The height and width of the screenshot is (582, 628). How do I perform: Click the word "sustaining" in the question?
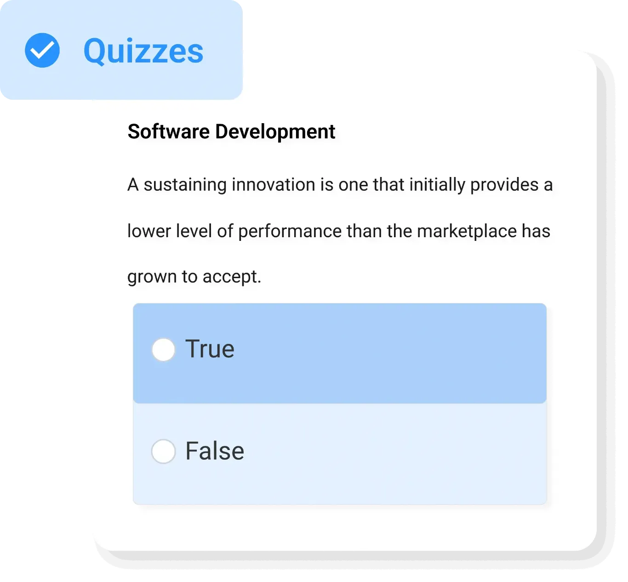185,185
